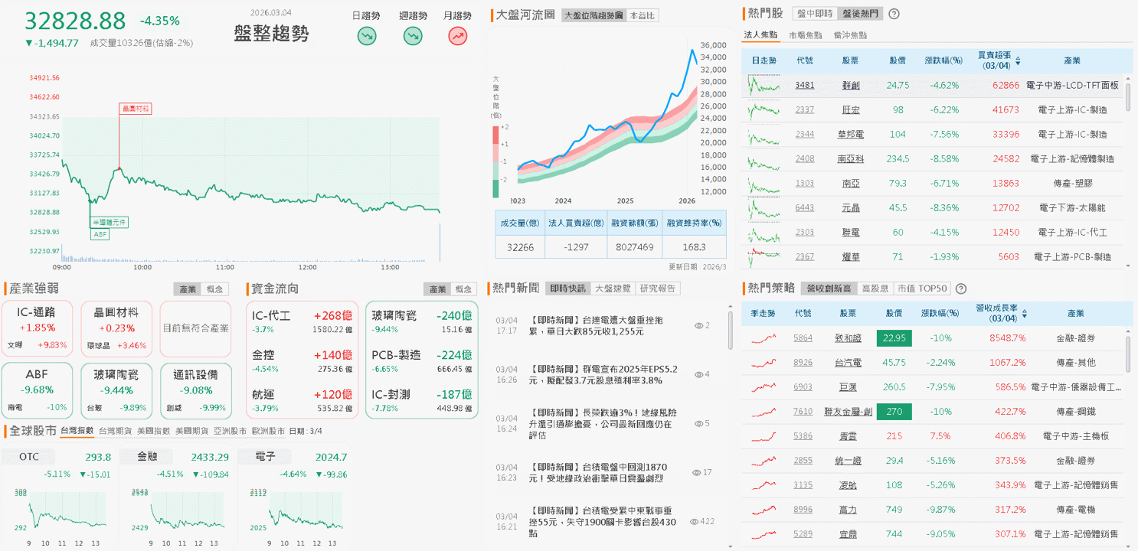This screenshot has width=1138, height=551.
Task: Show 本益比 in the river chart
Action: tap(642, 15)
